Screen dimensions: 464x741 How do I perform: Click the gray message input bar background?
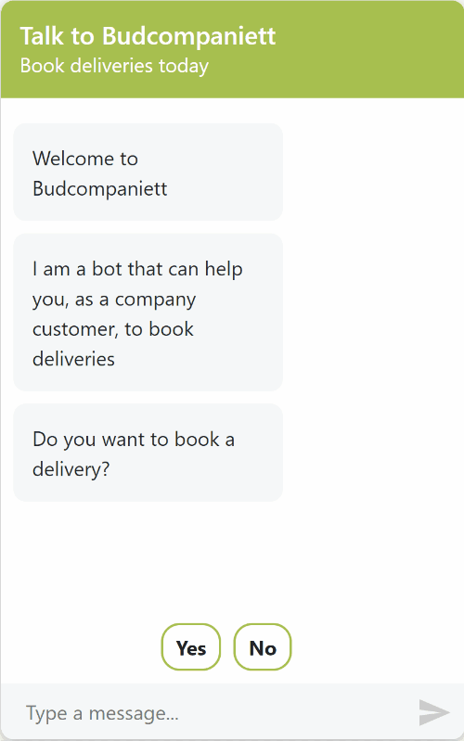click(x=232, y=711)
